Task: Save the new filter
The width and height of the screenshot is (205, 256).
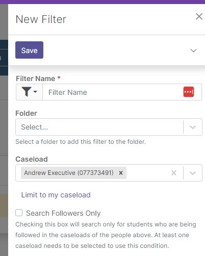Action: 29,50
